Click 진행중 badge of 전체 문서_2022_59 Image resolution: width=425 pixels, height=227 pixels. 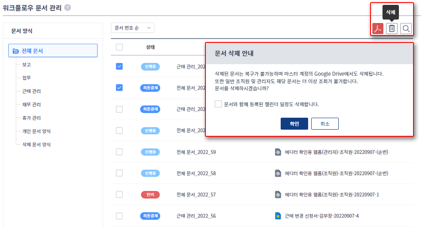pos(150,152)
